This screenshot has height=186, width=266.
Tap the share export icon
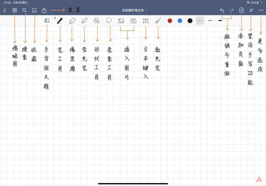pos(44,10)
